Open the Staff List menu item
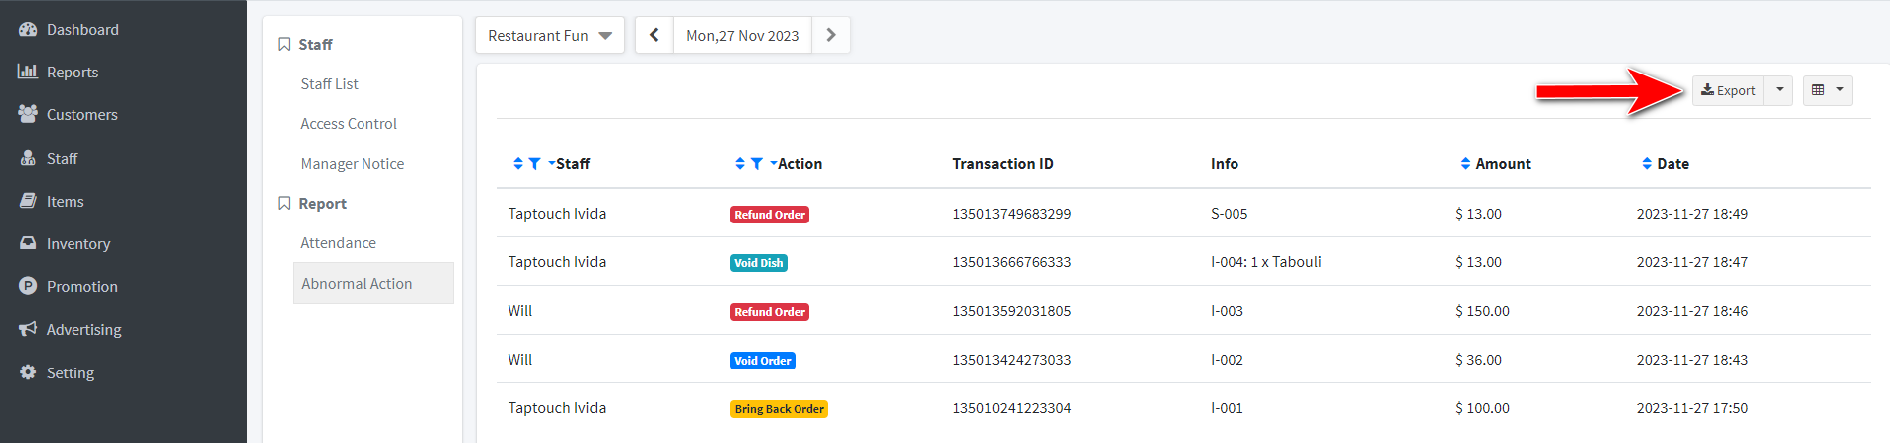1890x443 pixels. (330, 84)
